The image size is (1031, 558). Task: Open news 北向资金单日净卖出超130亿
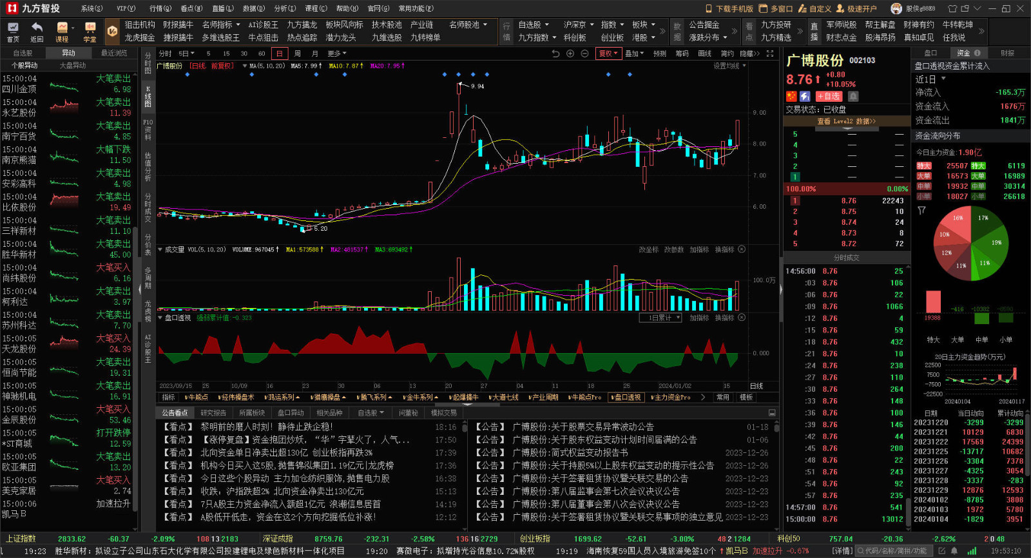coord(286,452)
